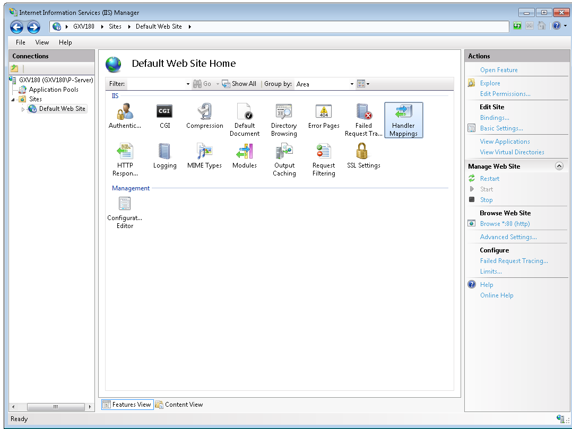The height and width of the screenshot is (429, 572).
Task: Open the Group by dropdown
Action: click(x=352, y=84)
